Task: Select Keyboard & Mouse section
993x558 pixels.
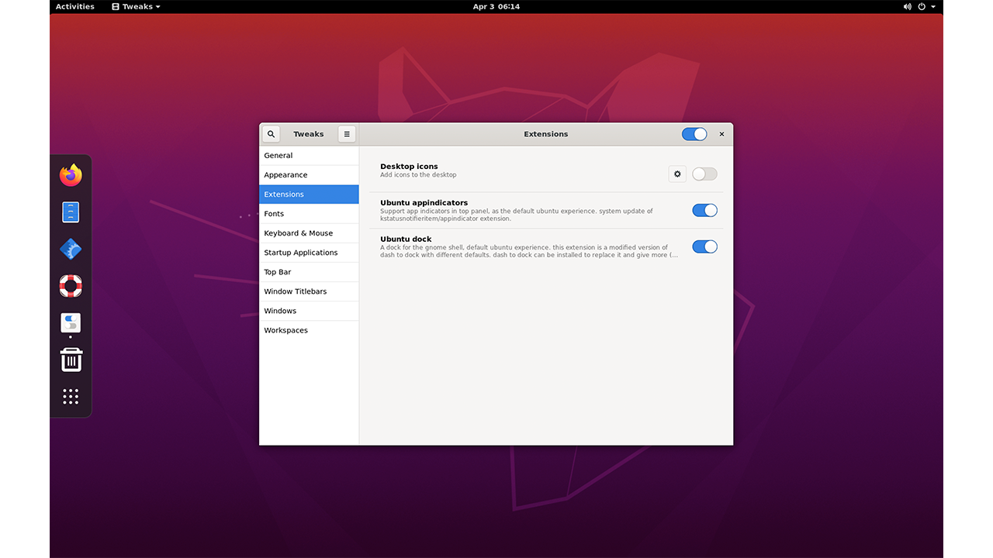Action: pos(309,233)
